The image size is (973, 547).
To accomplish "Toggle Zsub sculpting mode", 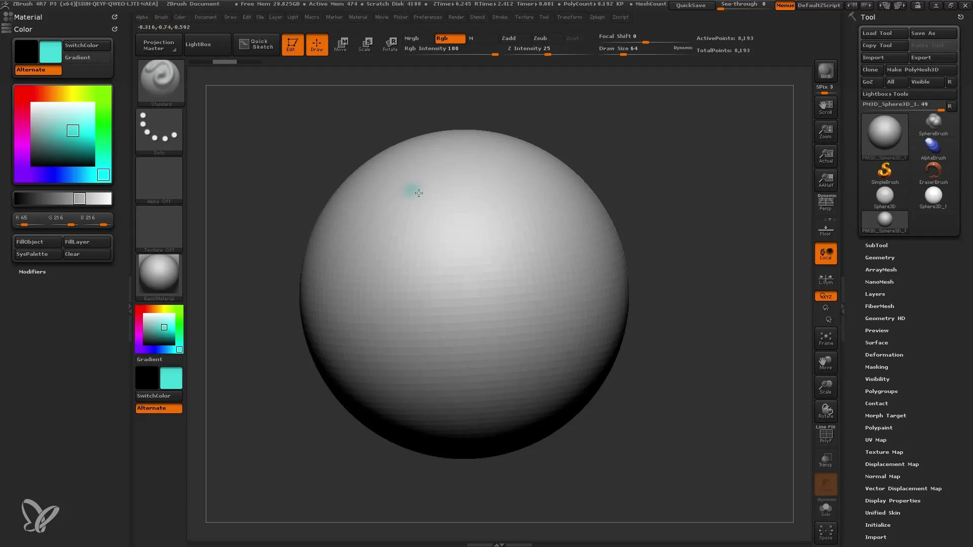I will point(540,38).
